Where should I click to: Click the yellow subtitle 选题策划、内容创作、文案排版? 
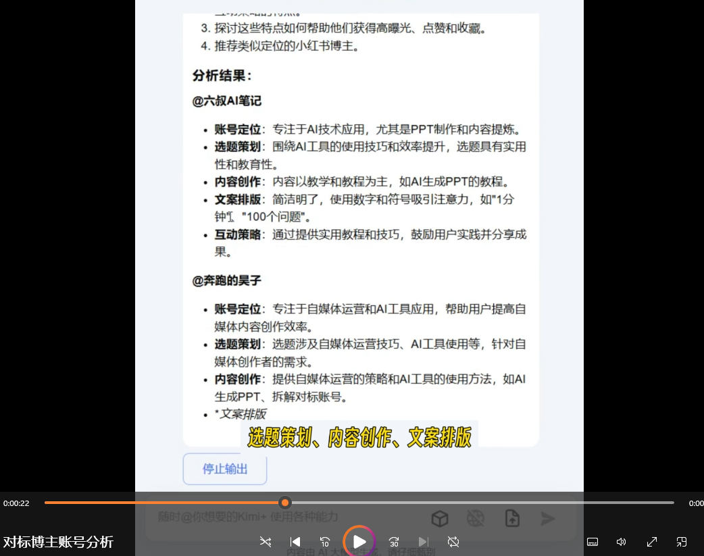click(x=359, y=437)
